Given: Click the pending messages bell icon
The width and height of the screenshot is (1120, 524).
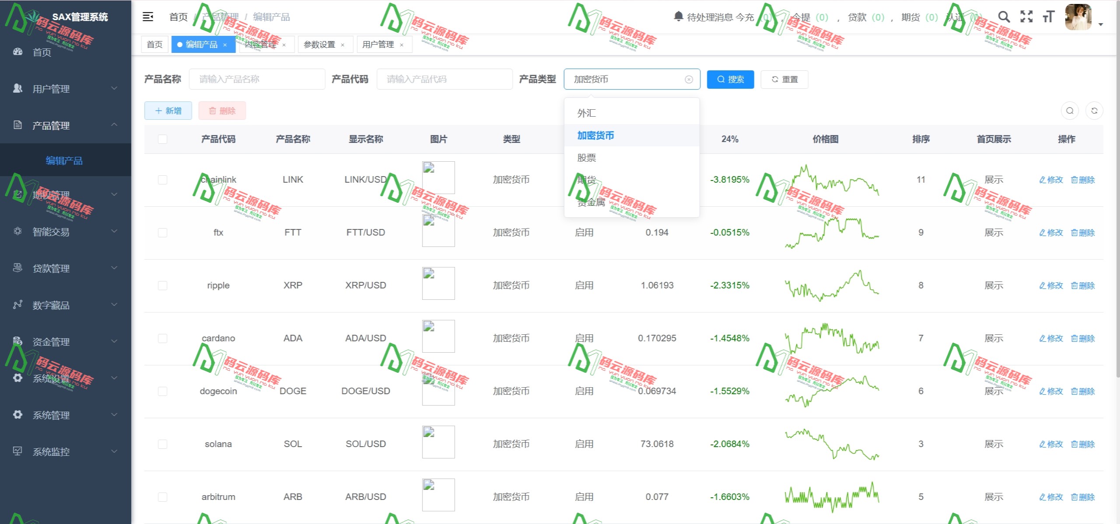Looking at the screenshot, I should click(678, 17).
